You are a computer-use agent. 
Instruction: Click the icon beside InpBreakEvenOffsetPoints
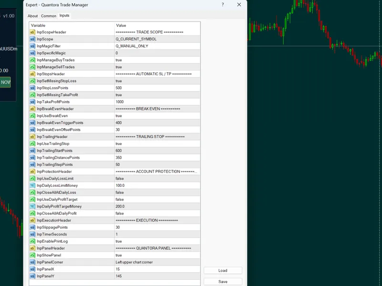32,130
